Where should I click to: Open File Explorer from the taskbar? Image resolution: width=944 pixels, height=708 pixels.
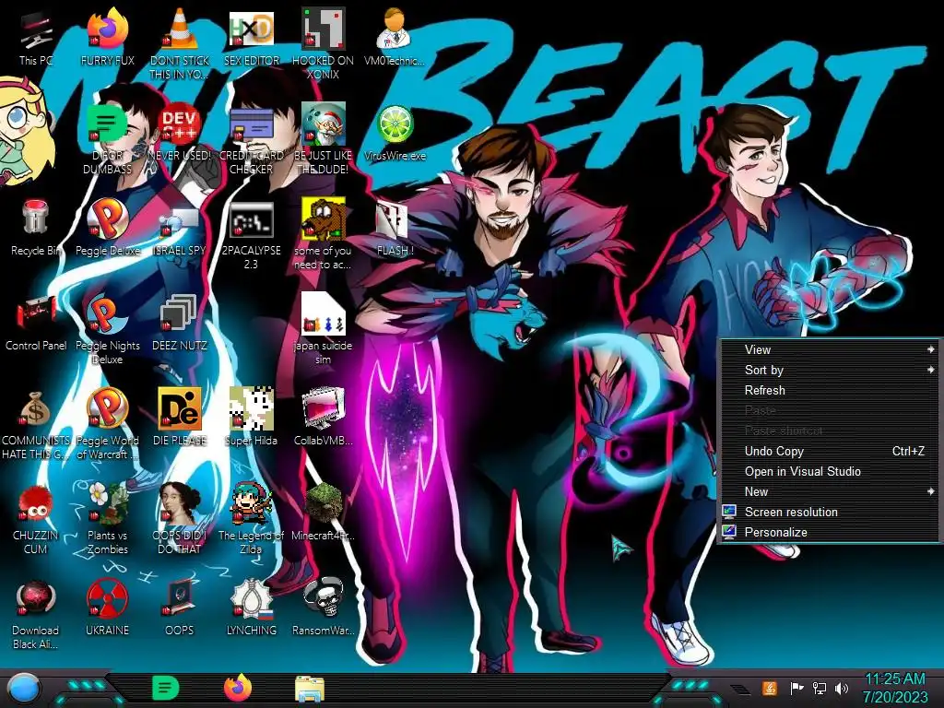click(x=310, y=689)
